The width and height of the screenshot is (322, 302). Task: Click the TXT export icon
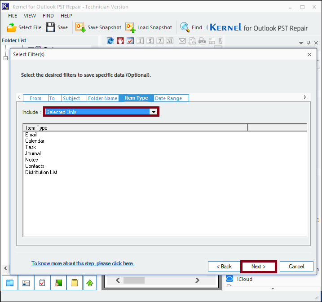(x=202, y=41)
